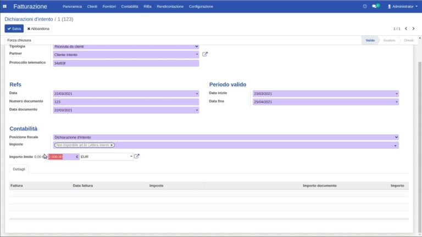
Task: Go to the previous record arrow
Action: pyautogui.click(x=406, y=29)
